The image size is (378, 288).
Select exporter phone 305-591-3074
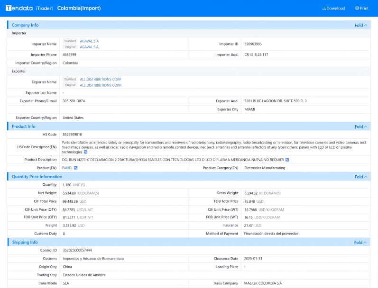(x=74, y=101)
